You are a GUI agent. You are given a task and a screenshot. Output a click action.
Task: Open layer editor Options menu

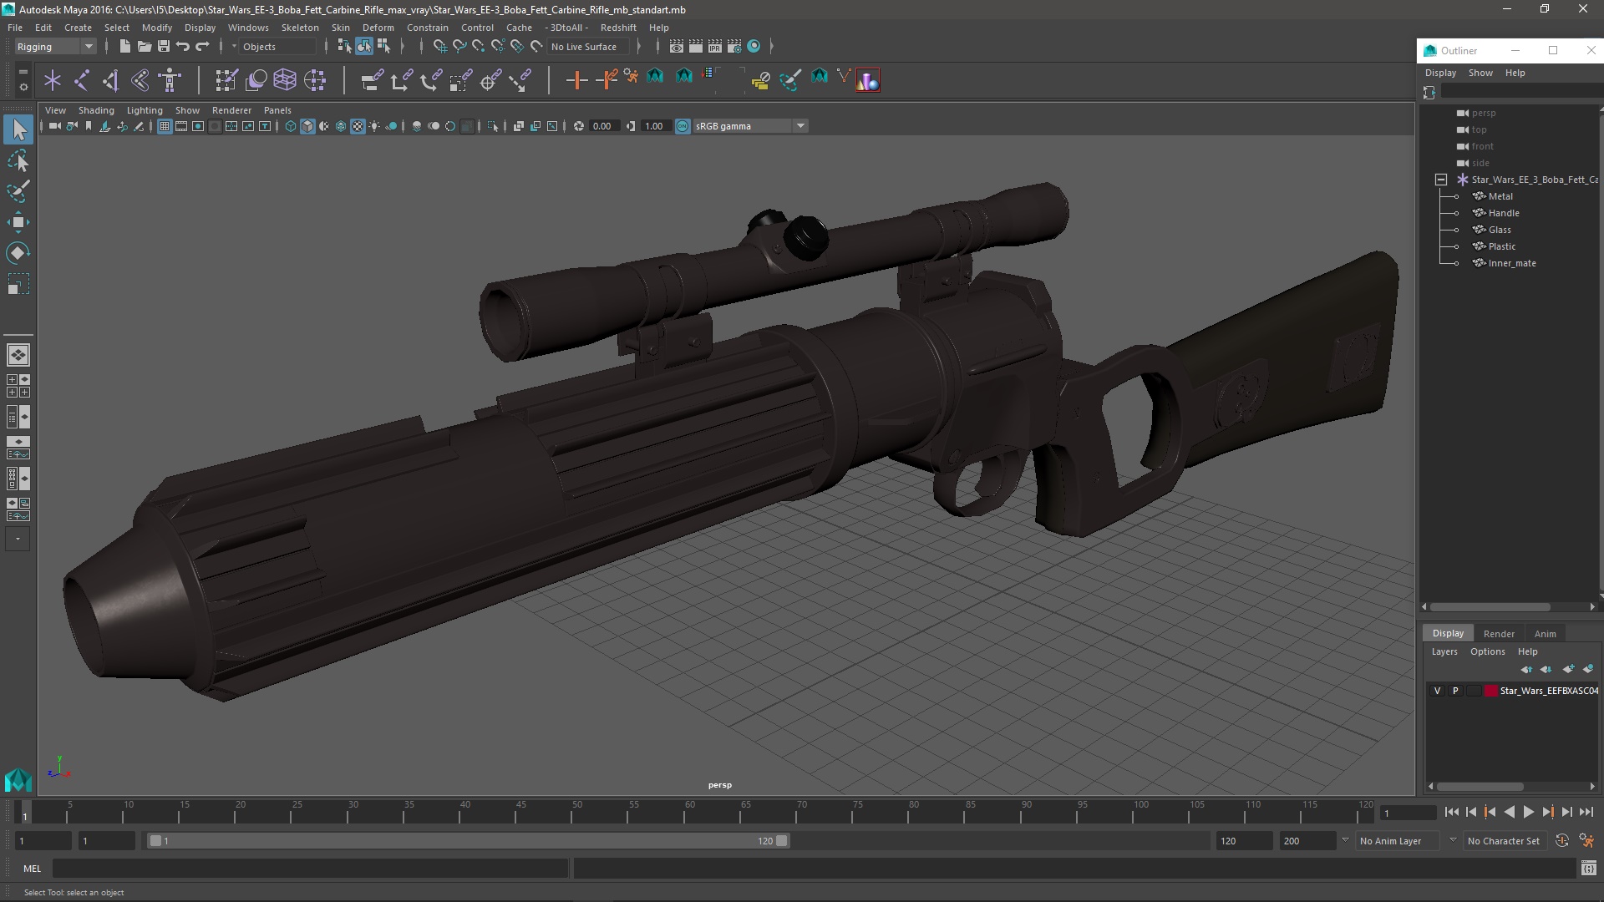[x=1487, y=651]
